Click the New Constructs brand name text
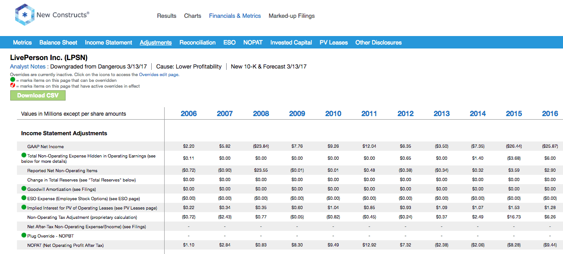563x254 pixels. coord(63,15)
